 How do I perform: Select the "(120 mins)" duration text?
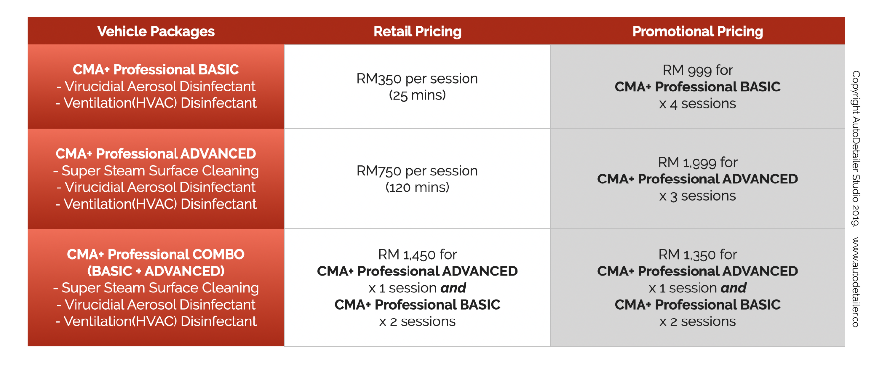pyautogui.click(x=417, y=187)
